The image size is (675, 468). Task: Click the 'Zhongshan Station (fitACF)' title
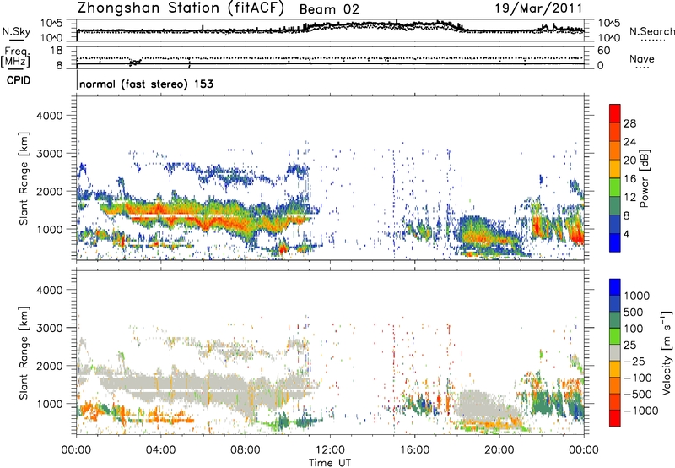[181, 8]
